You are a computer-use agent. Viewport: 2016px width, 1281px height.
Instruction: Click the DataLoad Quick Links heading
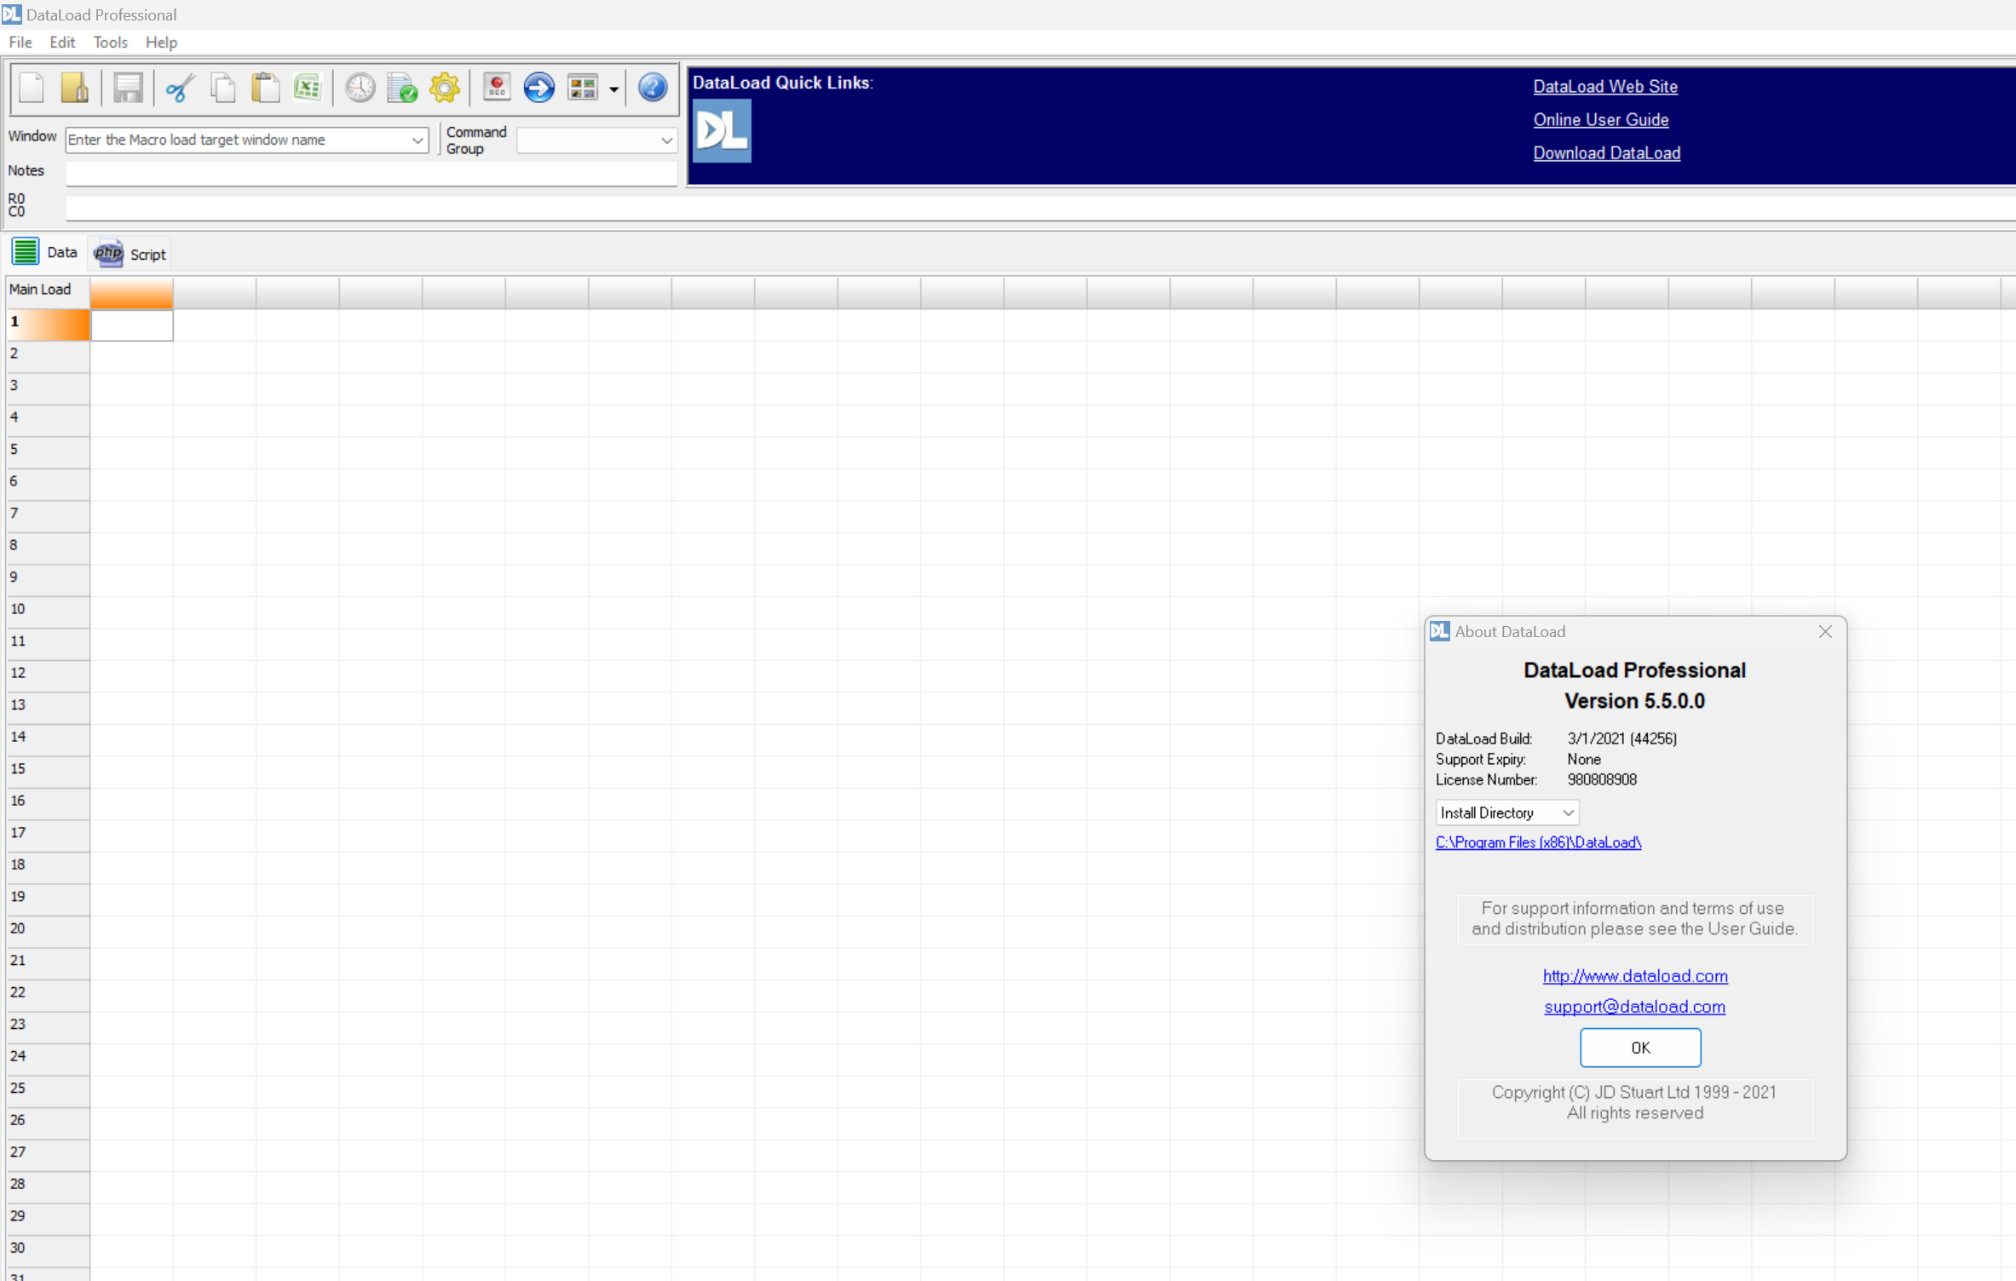pyautogui.click(x=782, y=83)
